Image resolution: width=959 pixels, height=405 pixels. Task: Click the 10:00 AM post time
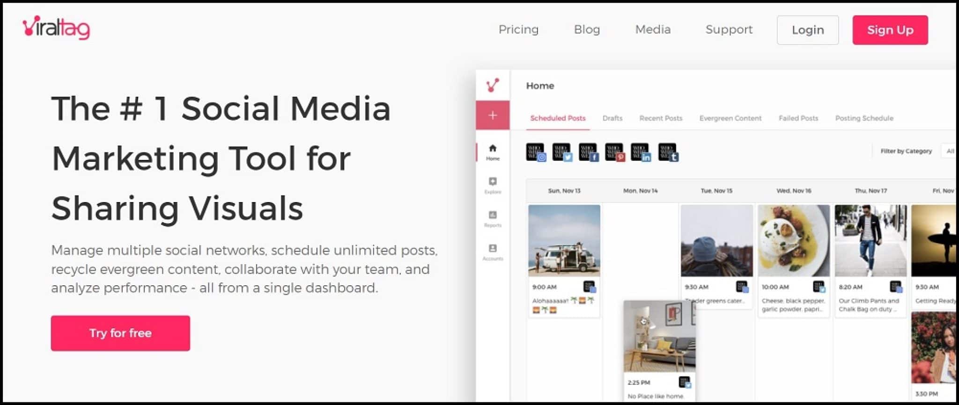click(x=775, y=287)
